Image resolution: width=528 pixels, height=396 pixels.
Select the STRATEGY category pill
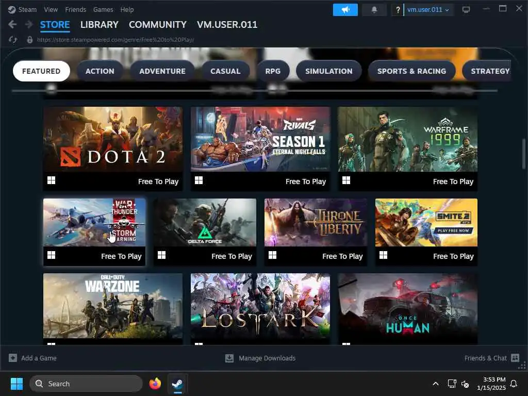click(x=487, y=71)
